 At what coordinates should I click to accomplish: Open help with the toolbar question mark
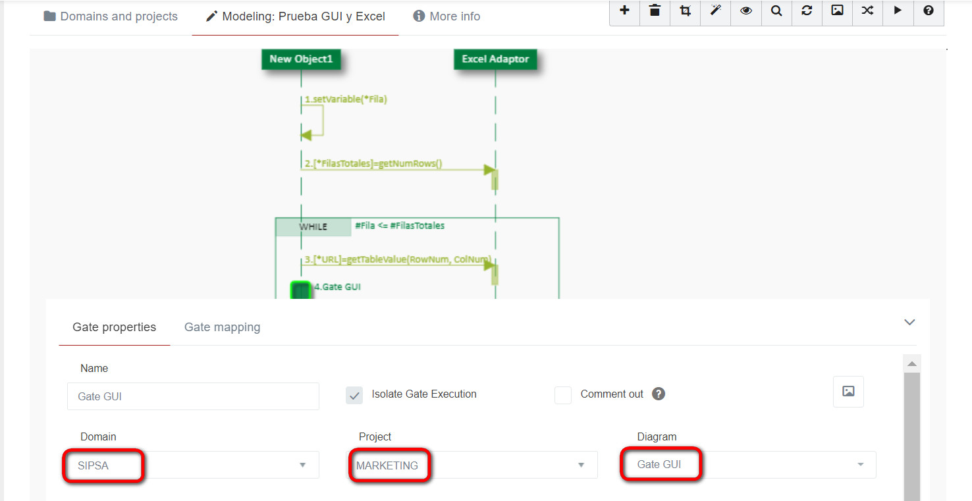coord(929,11)
